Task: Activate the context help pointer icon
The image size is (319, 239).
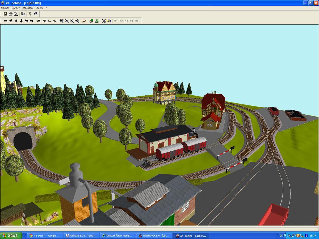Action: 35,14
